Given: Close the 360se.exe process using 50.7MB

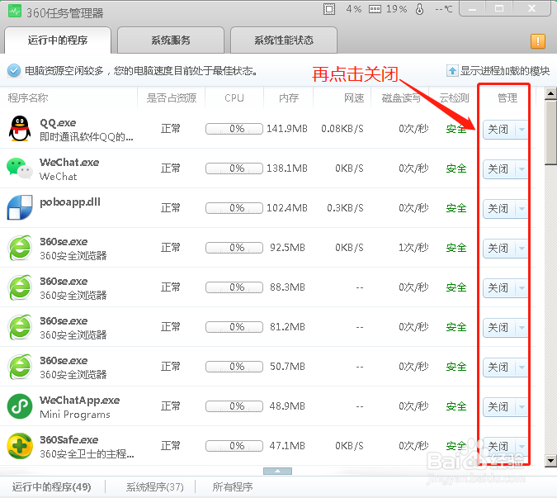Looking at the screenshot, I should [498, 367].
